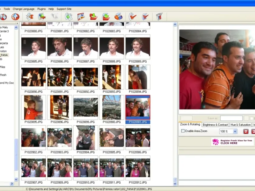Select thumbnail P1020890.JPG
The height and width of the screenshot is (191, 255).
33,77
